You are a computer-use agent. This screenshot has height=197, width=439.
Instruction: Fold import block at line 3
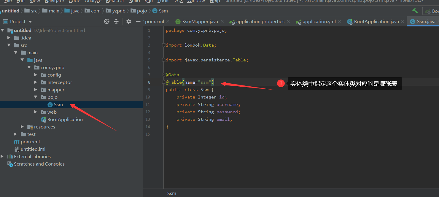click(163, 45)
